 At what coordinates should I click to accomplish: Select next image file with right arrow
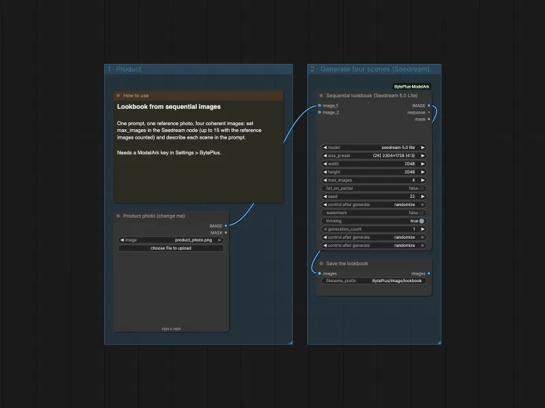click(x=219, y=240)
